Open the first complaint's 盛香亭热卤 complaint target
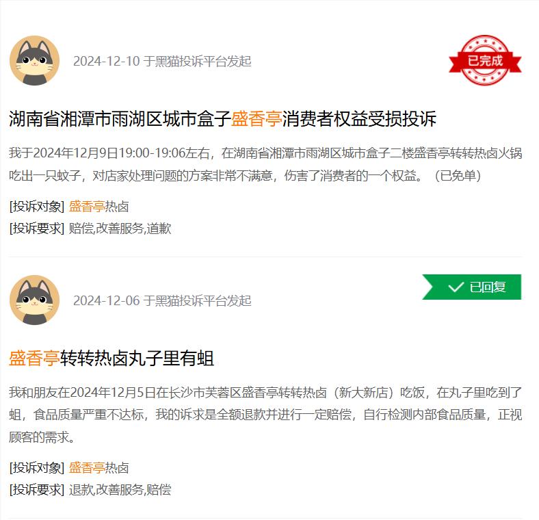Screen dimensions: 539x520 (98, 207)
